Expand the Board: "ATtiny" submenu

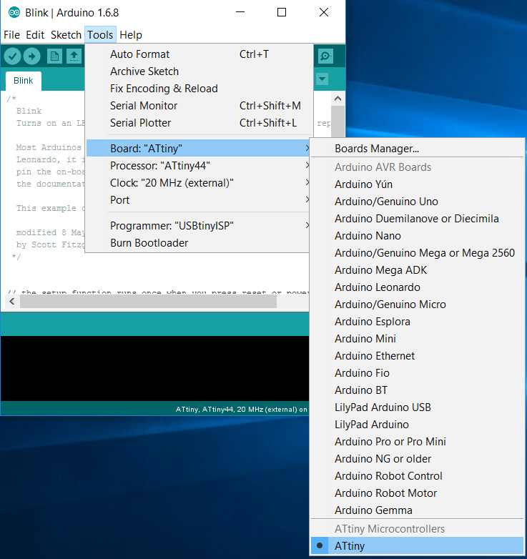[x=198, y=148]
